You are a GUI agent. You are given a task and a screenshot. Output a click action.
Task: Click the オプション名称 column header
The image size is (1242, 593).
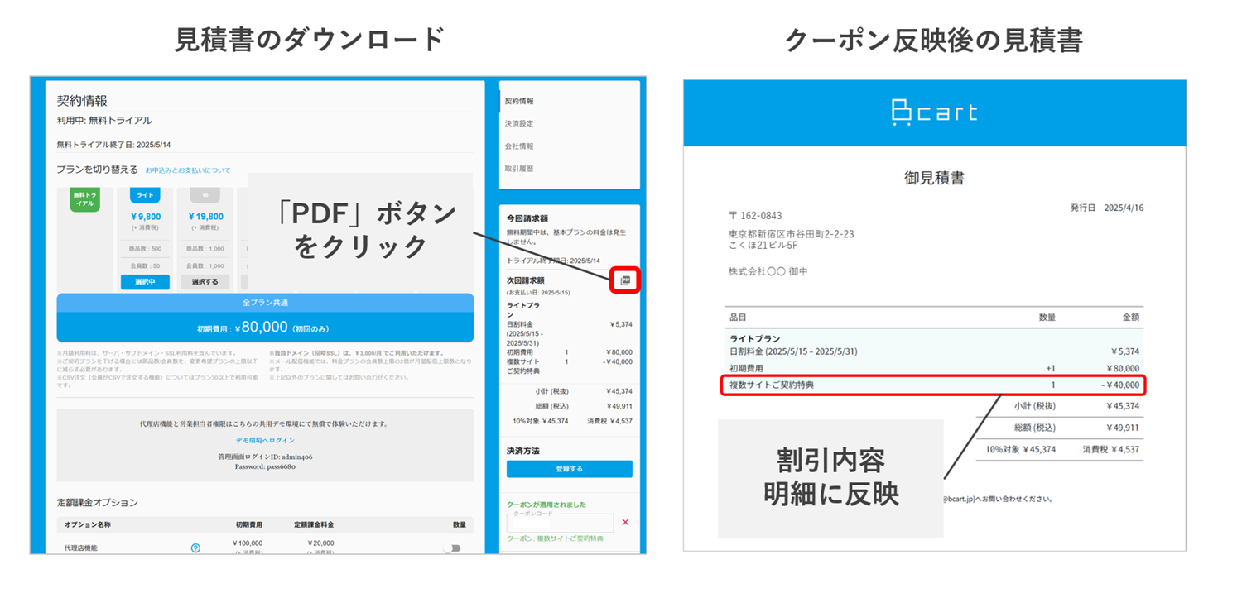pyautogui.click(x=87, y=524)
